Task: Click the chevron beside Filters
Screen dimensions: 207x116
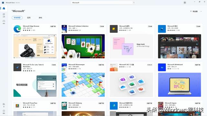Action: point(201,12)
